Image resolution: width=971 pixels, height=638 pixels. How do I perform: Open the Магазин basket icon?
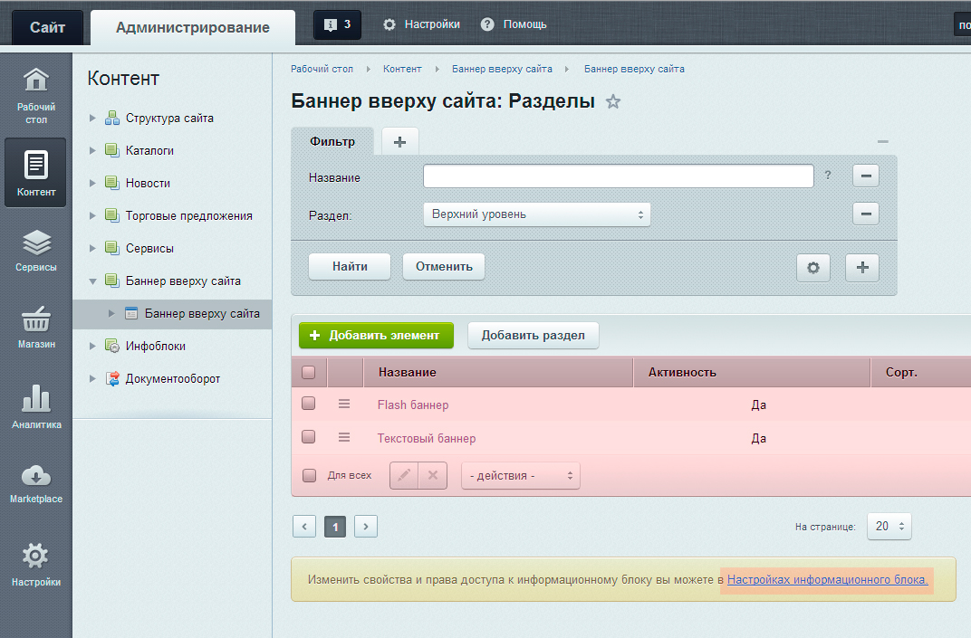36,328
